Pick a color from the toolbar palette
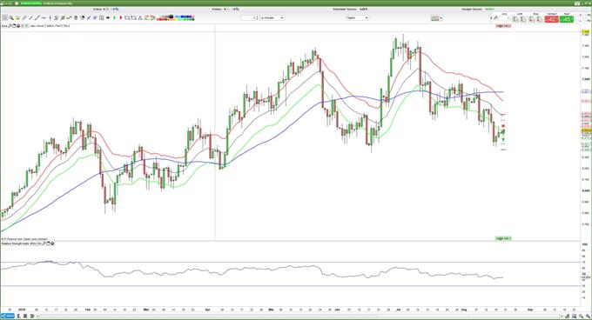The image size is (592, 320). pyautogui.click(x=176, y=17)
